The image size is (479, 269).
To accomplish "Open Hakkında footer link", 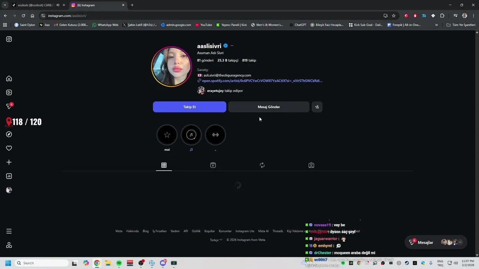I will pyautogui.click(x=132, y=231).
